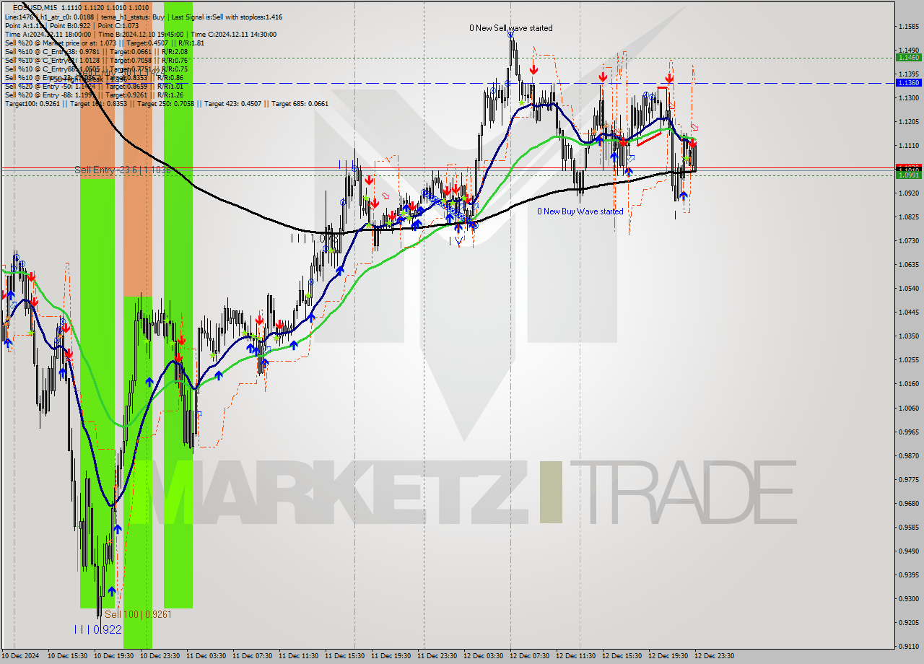Click the '10 Dec 15:30' time axis label
Image resolution: width=924 pixels, height=664 pixels.
click(68, 656)
